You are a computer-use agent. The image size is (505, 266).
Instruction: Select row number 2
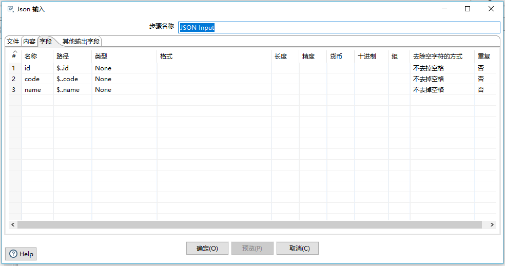[15, 79]
